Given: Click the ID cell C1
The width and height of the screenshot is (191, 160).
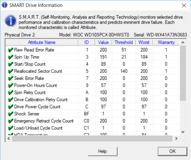Looking at the screenshot, I should coord(86,128).
